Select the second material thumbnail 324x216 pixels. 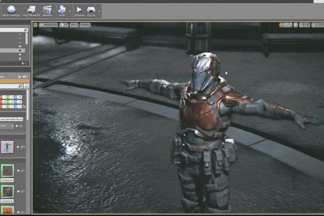pyautogui.click(x=8, y=191)
